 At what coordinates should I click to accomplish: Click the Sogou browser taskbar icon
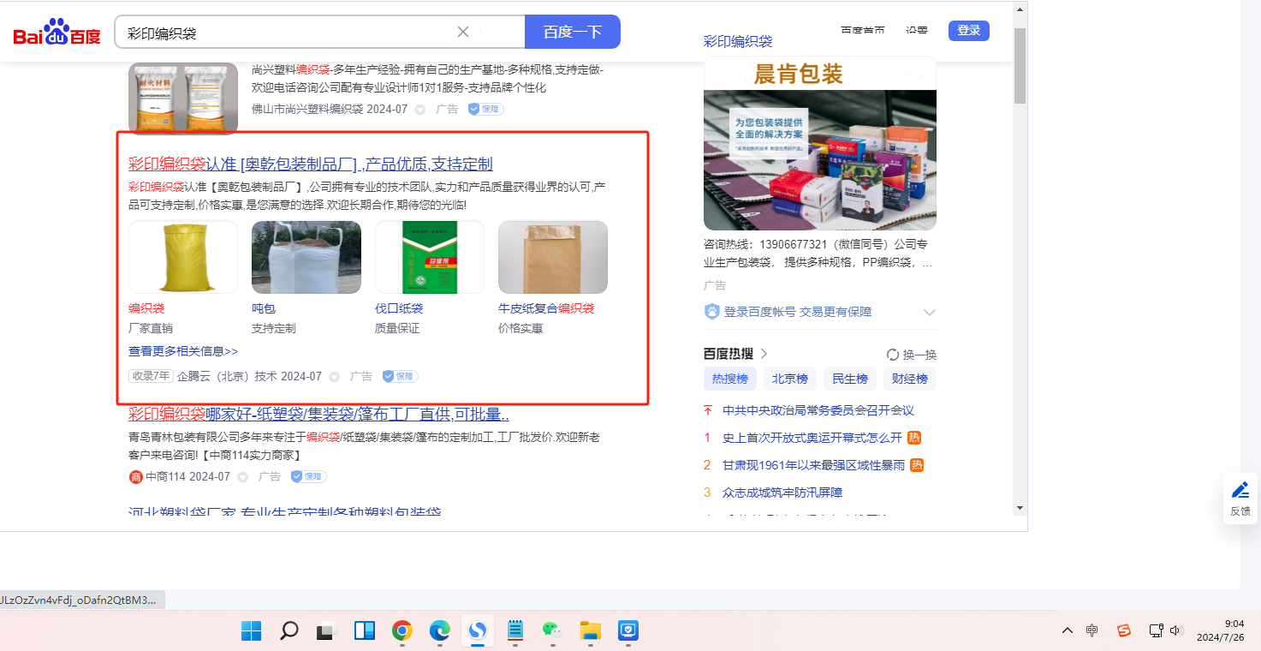[478, 631]
